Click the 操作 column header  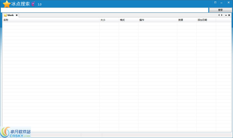(157, 20)
